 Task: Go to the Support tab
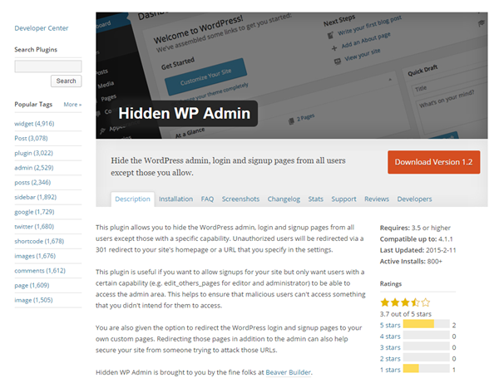coord(343,199)
